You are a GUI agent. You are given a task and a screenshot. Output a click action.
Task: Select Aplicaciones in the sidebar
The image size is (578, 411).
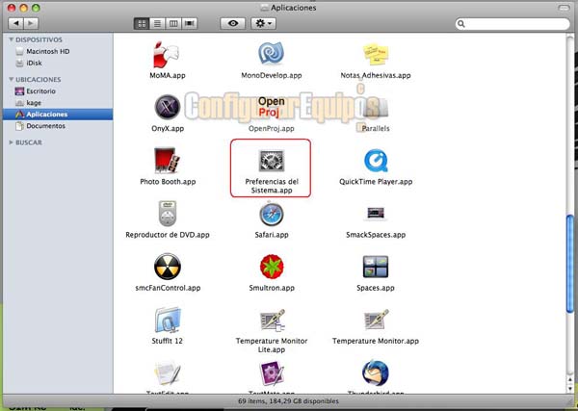pos(58,115)
